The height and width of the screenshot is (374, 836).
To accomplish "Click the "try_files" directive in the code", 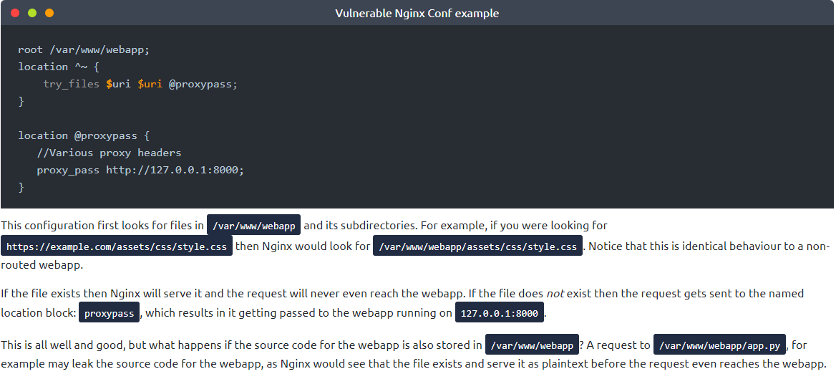I will 71,85.
